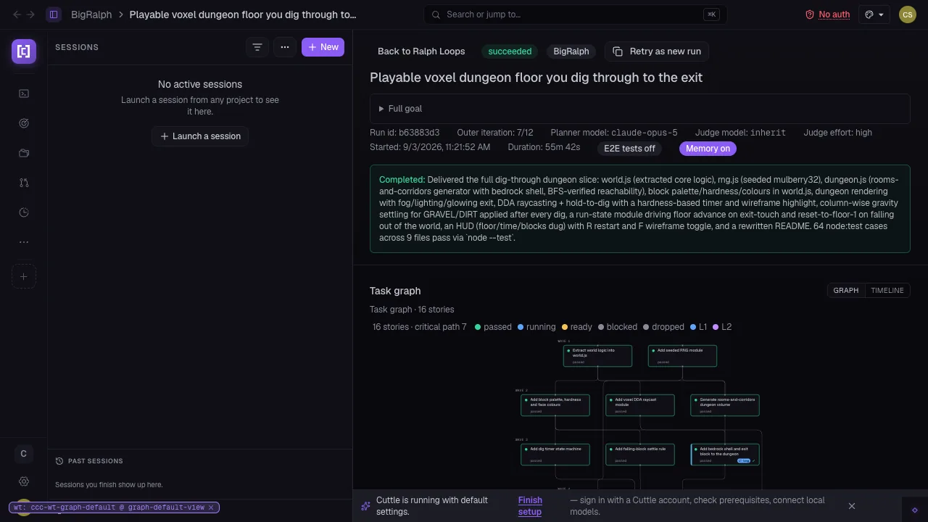Open the folders icon in left rail
Viewport: 928px width, 522px height.
[x=24, y=153]
